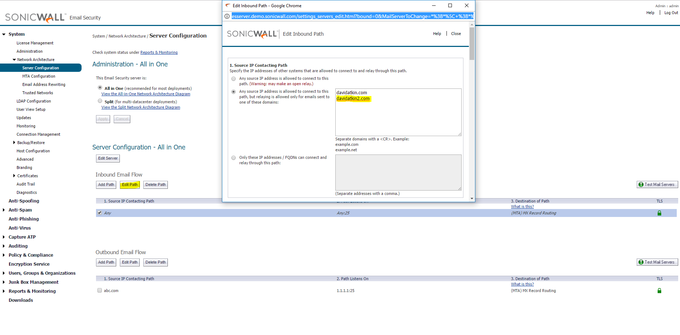Click the site info icon in popup address bar
680x335 pixels.
[227, 16]
